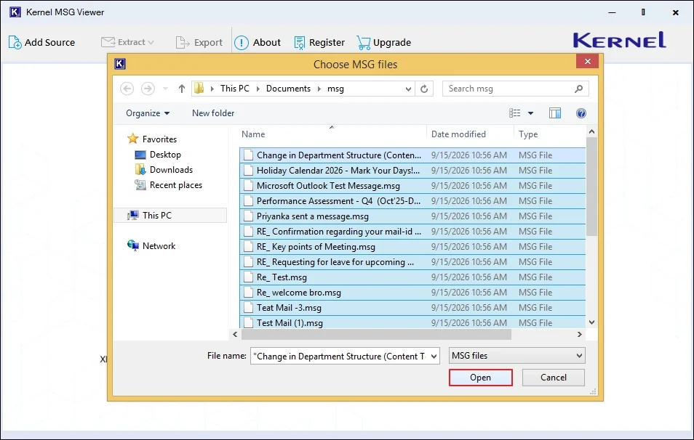This screenshot has height=440, width=694.
Task: Click the Kernel MSG Viewer app icon
Action: coord(15,12)
